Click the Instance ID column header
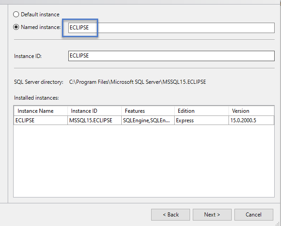This screenshot has height=226, width=281. pos(95,111)
